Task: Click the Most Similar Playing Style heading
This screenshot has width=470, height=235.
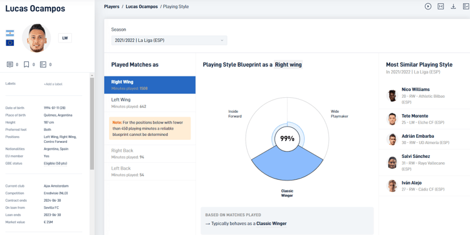Action: pyautogui.click(x=419, y=65)
